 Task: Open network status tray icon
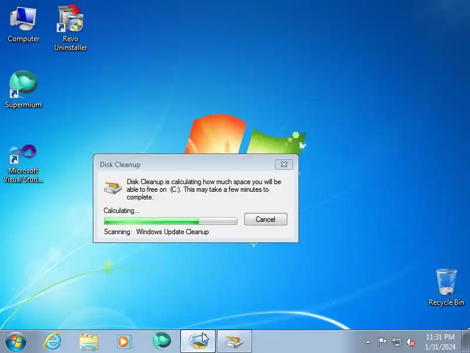[397, 342]
